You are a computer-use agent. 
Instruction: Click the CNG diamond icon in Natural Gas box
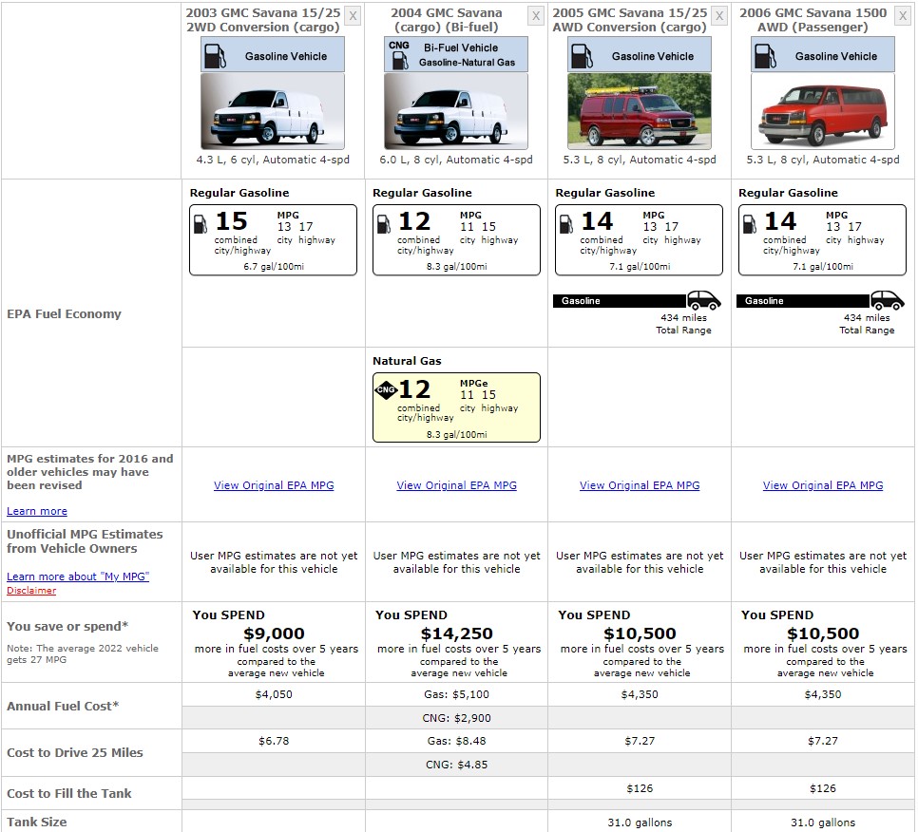pyautogui.click(x=386, y=389)
